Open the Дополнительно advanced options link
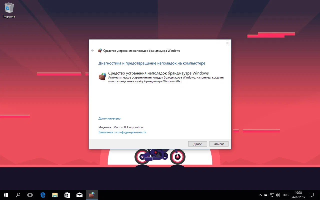This screenshot has height=200, width=320. click(109, 118)
